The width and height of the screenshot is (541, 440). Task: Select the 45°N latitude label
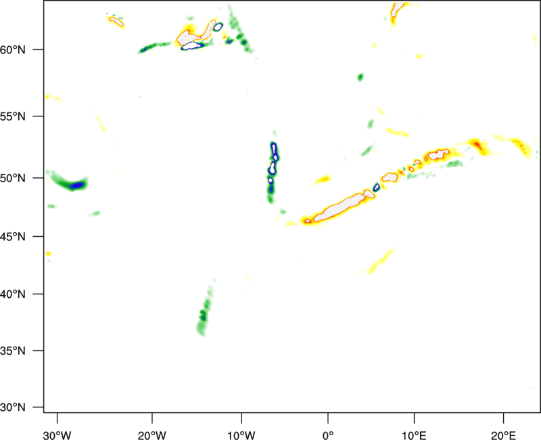13,237
